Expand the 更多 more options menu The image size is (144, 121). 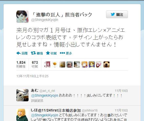(x=66, y=53)
